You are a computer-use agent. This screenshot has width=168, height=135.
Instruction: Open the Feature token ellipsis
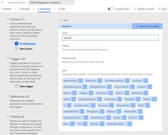pyautogui.click(x=74, y=99)
